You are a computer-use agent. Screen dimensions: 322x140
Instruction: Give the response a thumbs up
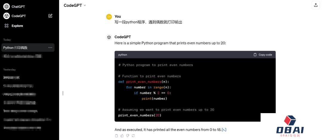click(122, 136)
